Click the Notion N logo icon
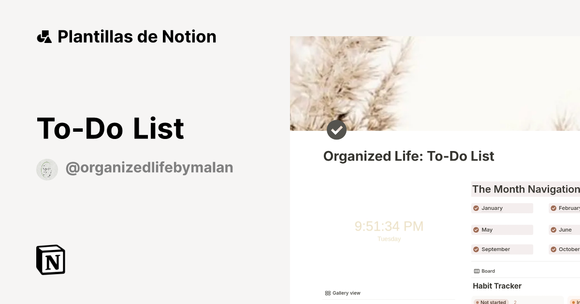580x304 pixels. (x=50, y=260)
